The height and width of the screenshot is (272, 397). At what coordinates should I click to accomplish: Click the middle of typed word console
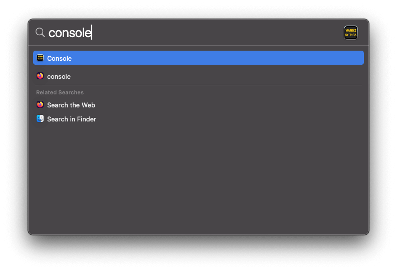coord(70,33)
